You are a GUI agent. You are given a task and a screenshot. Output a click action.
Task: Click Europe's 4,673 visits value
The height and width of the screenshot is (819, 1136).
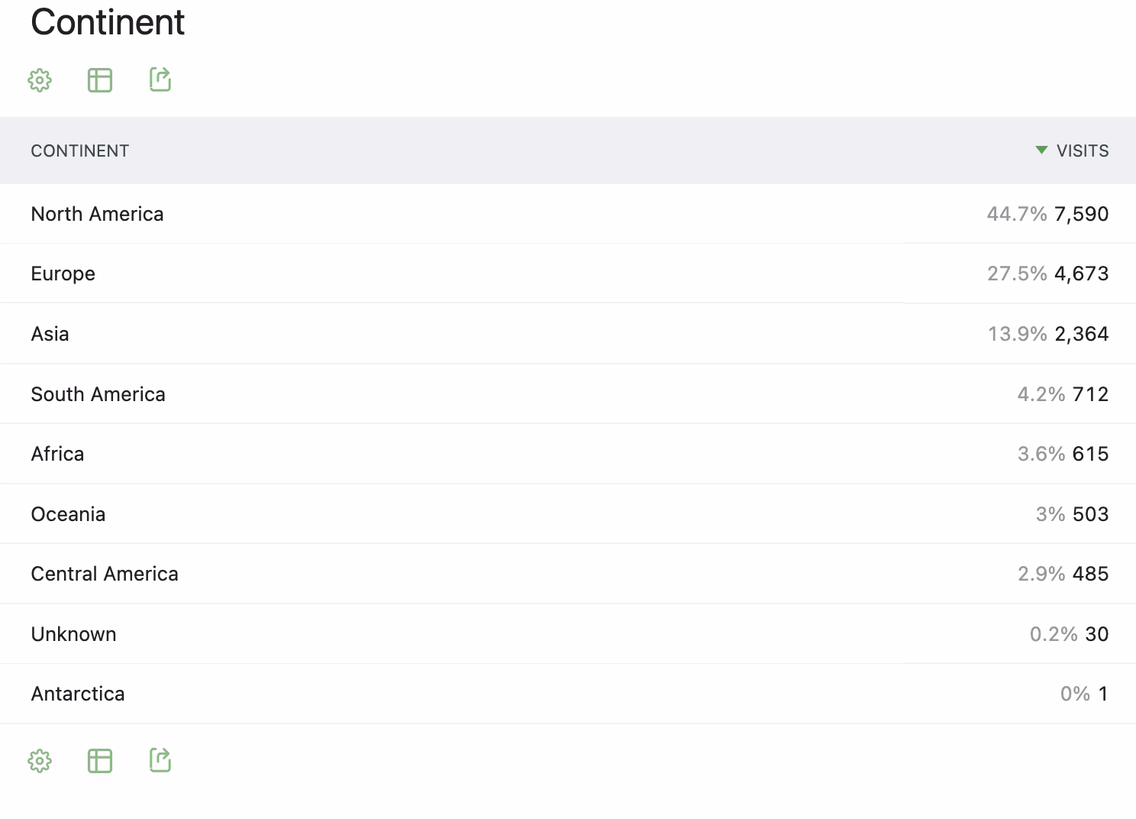[1081, 274]
